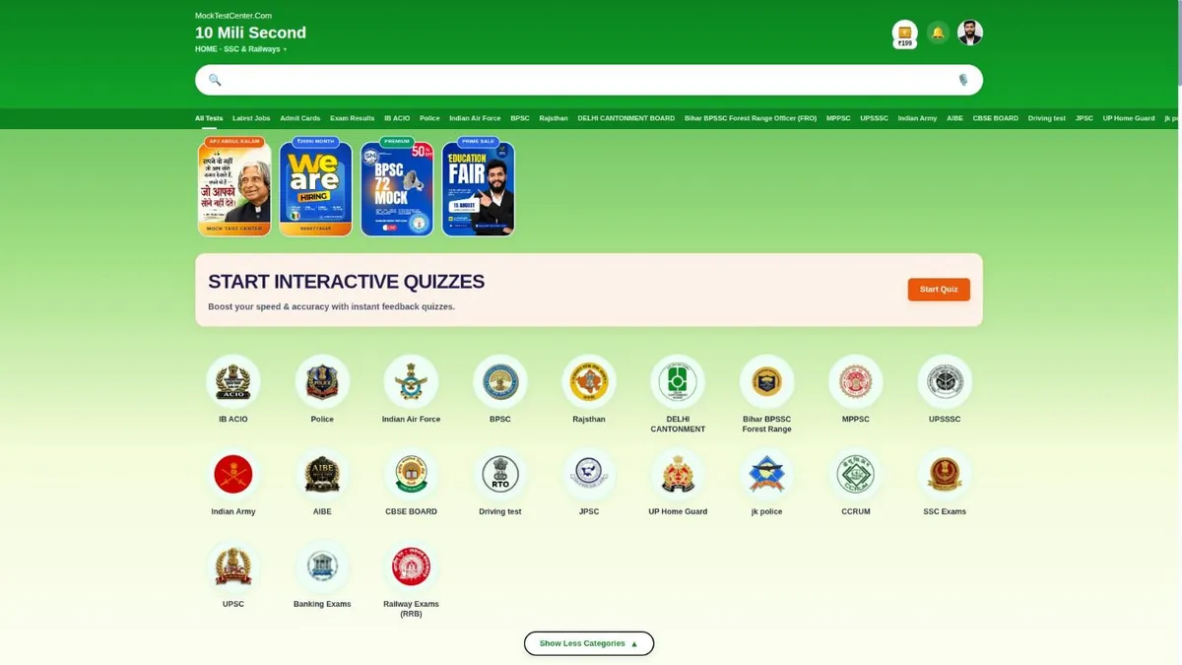Select the Indian Air Force category icon
This screenshot has width=1182, height=665.
[411, 382]
